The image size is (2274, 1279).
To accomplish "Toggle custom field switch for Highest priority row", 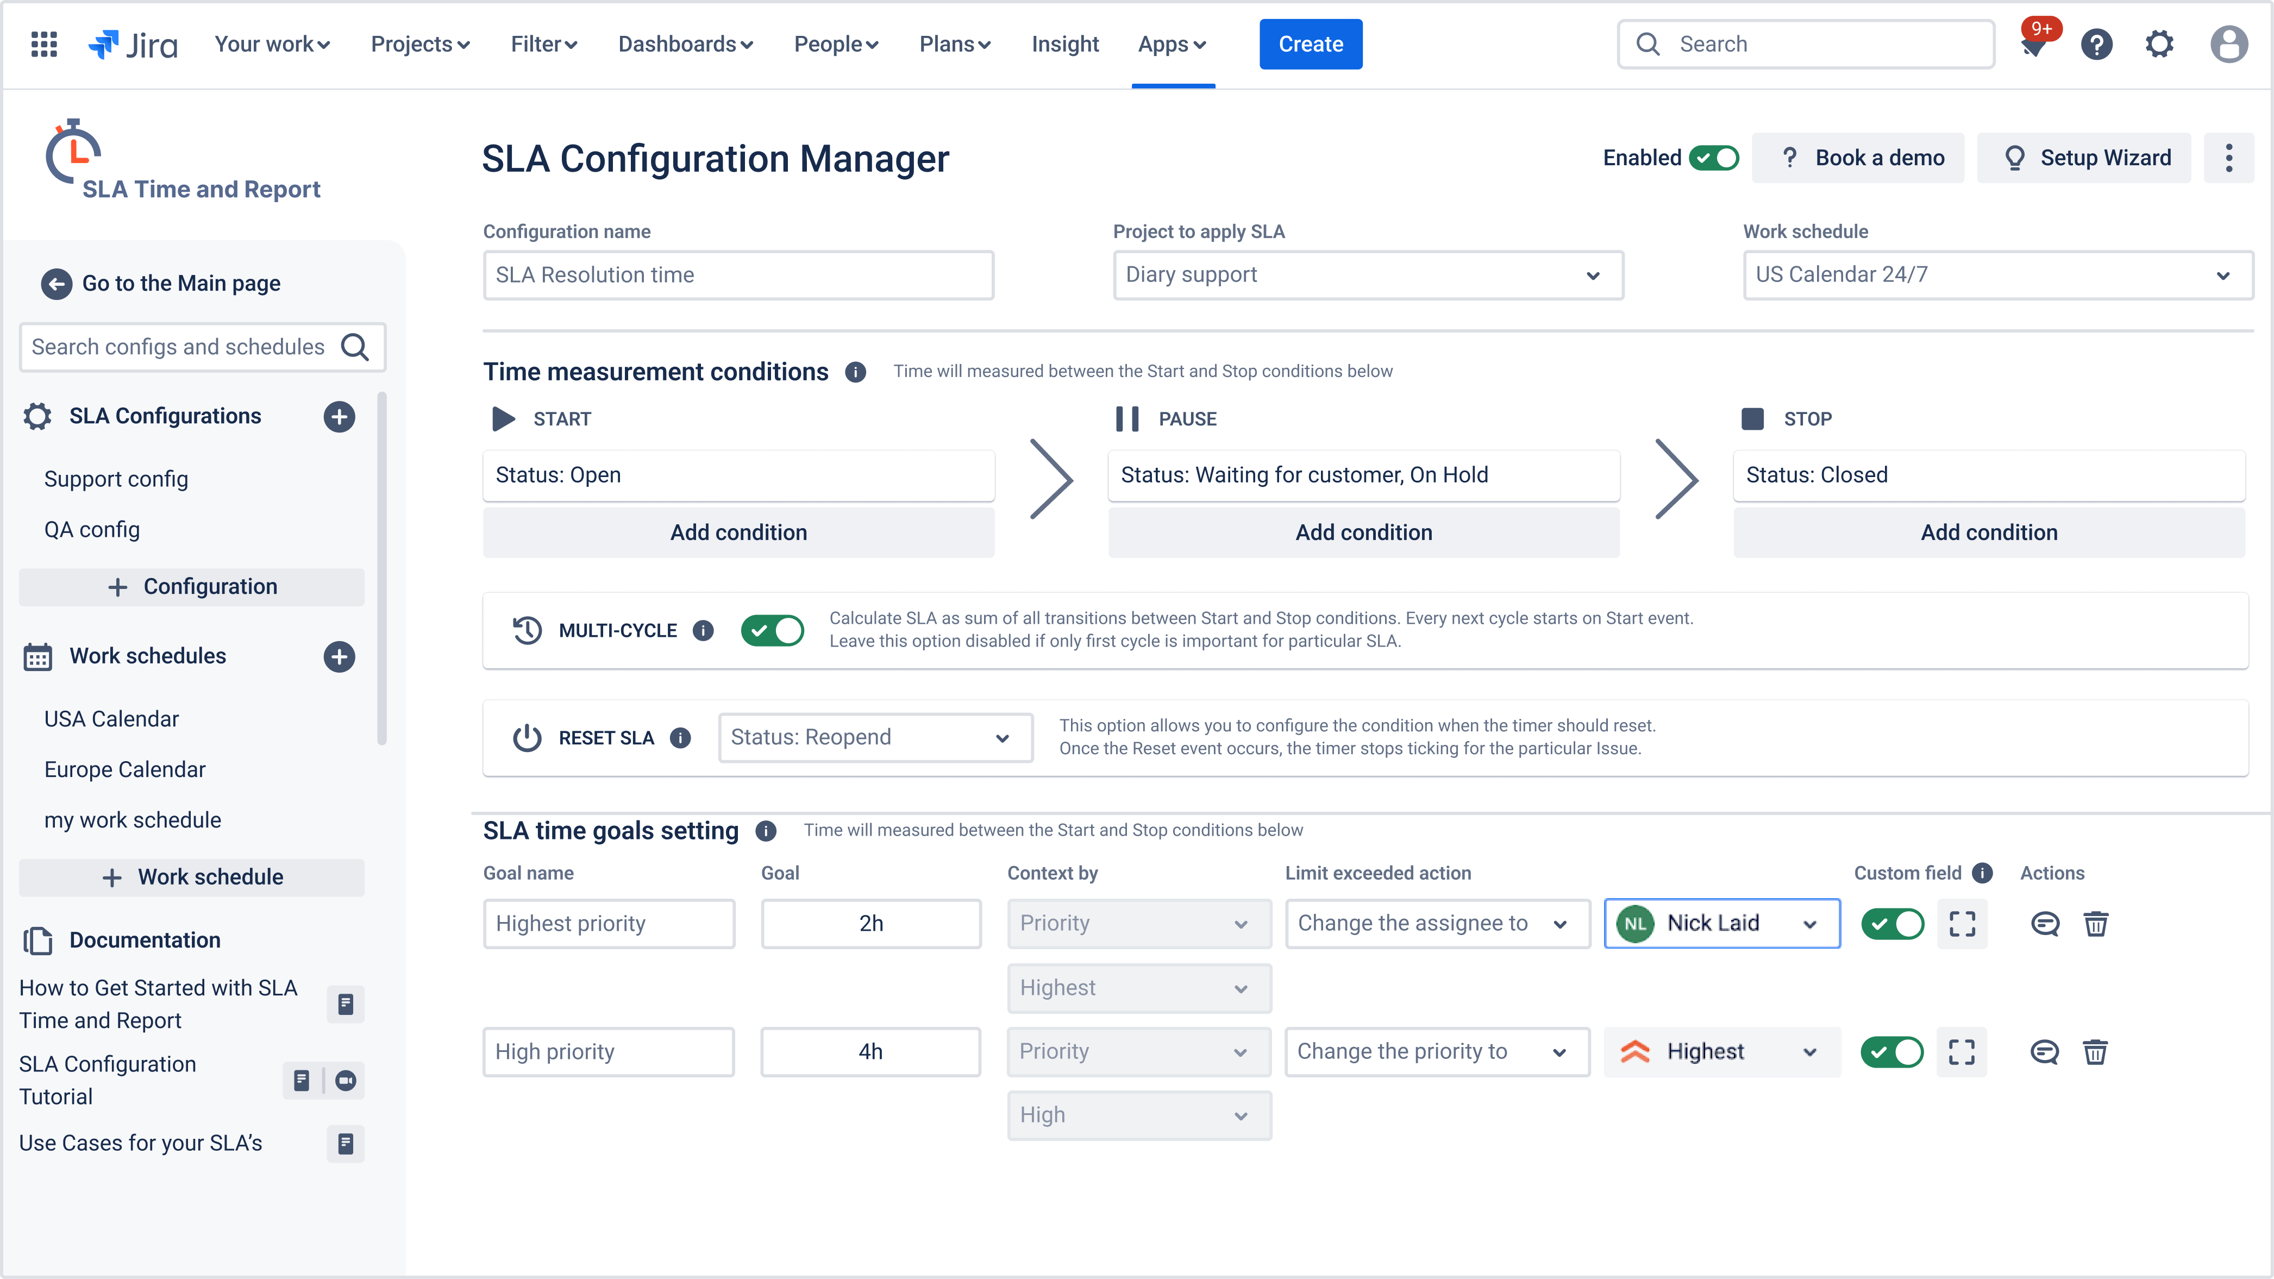I will pyautogui.click(x=1893, y=924).
